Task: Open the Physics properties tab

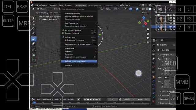Action: coord(153,89)
